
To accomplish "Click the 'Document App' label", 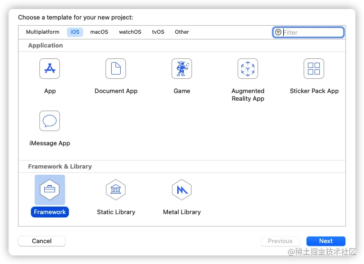I will point(116,91).
